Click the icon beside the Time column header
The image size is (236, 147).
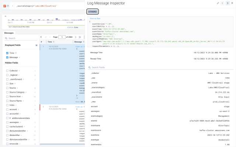[x=54, y=42]
